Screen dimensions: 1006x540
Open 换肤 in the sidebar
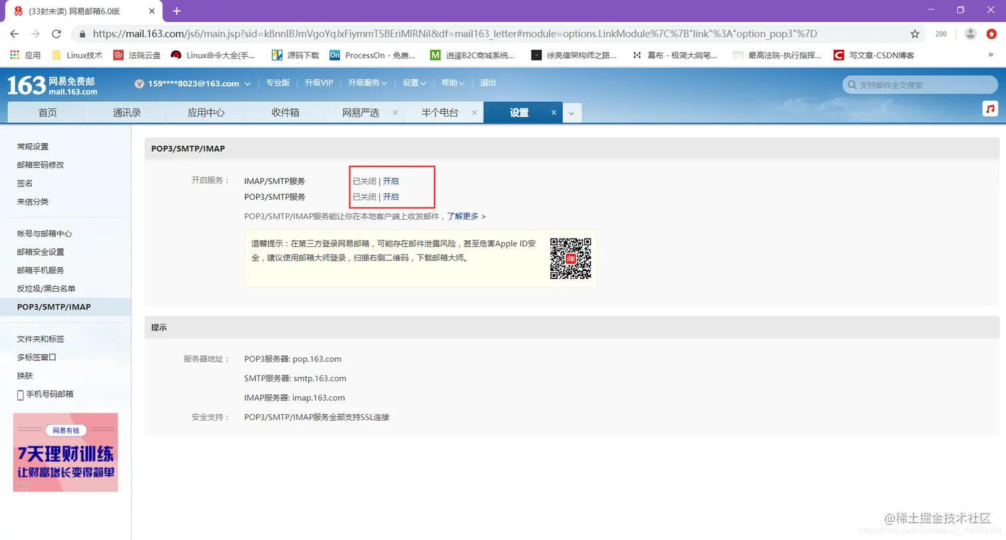25,376
